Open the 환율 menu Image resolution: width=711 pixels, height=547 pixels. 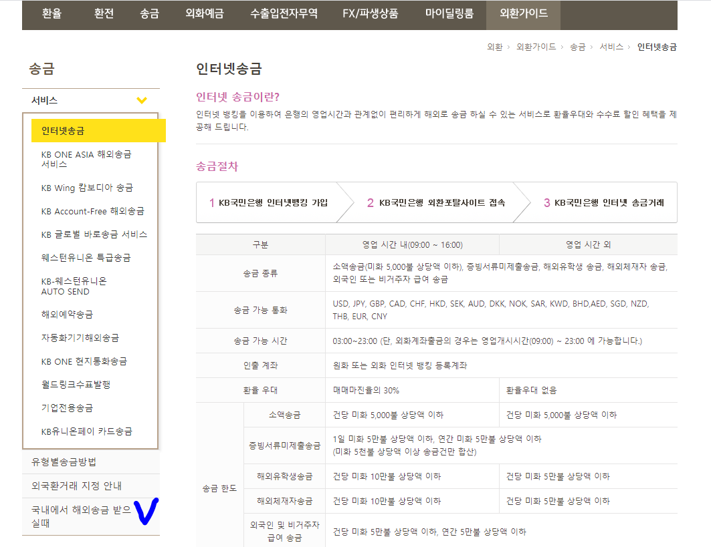point(52,14)
